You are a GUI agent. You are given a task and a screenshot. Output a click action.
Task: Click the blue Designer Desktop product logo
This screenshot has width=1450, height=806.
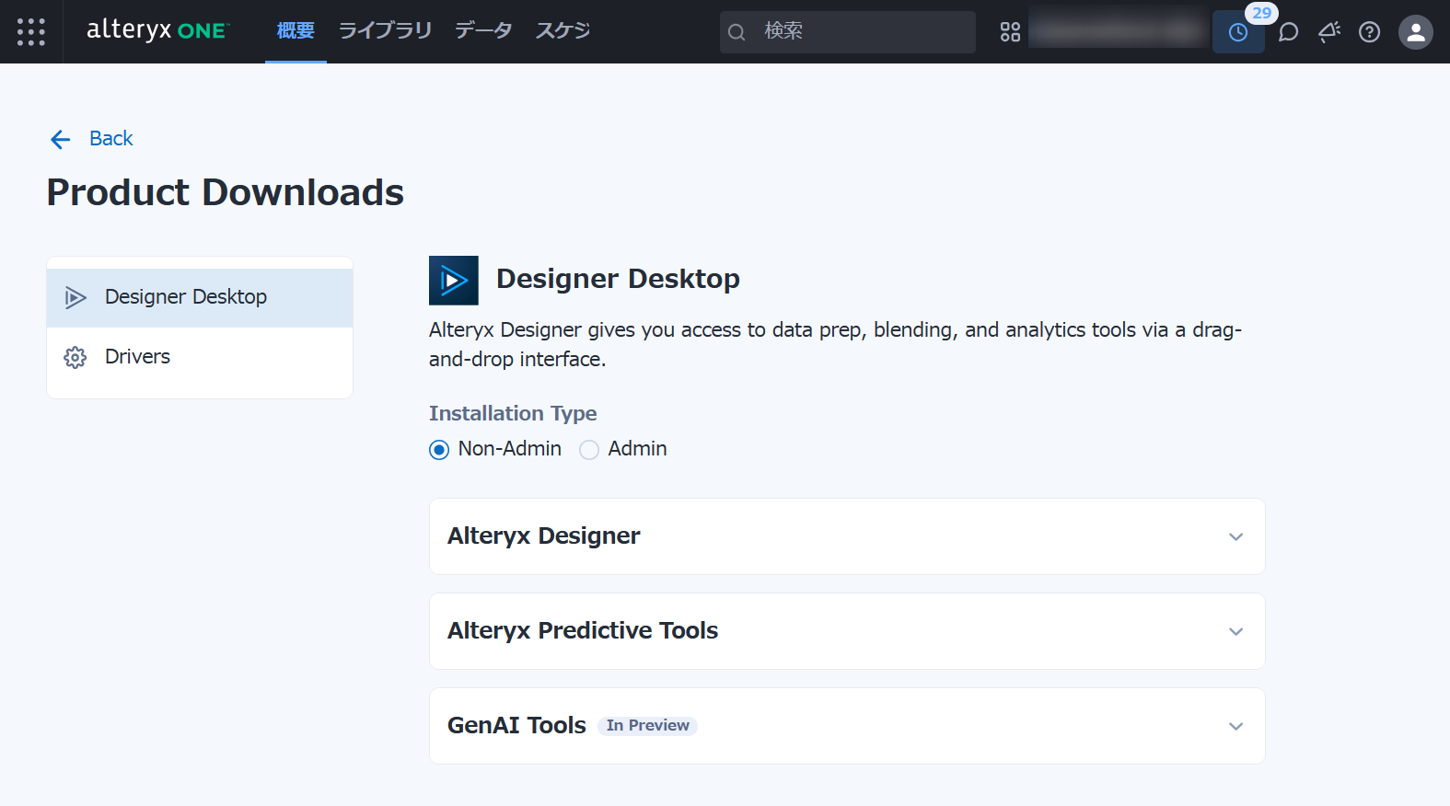coord(454,281)
